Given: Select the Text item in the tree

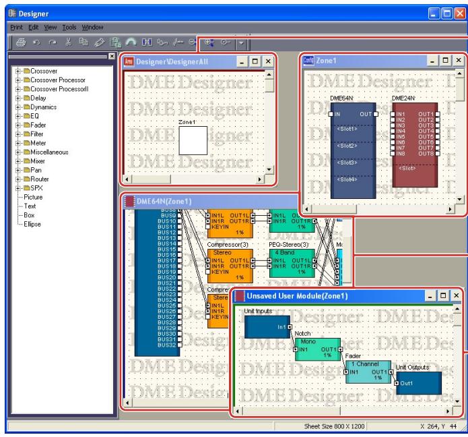Looking at the screenshot, I should click(30, 206).
